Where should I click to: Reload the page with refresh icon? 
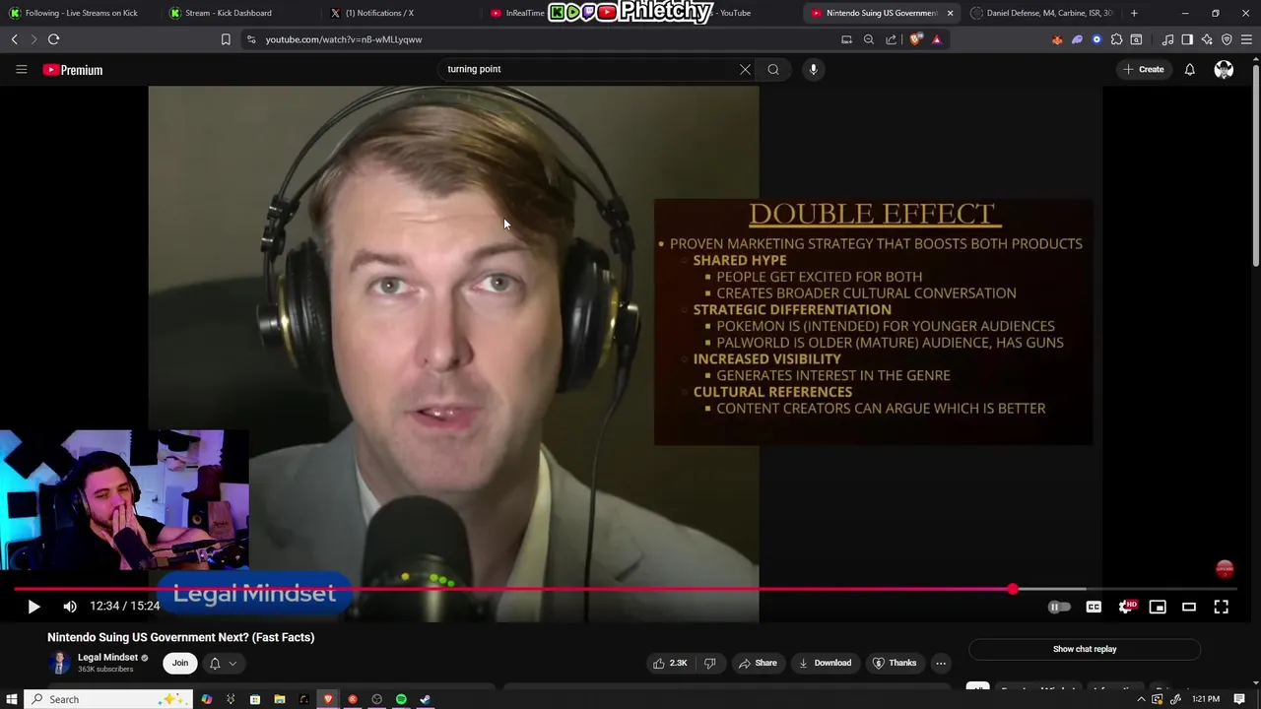53,39
